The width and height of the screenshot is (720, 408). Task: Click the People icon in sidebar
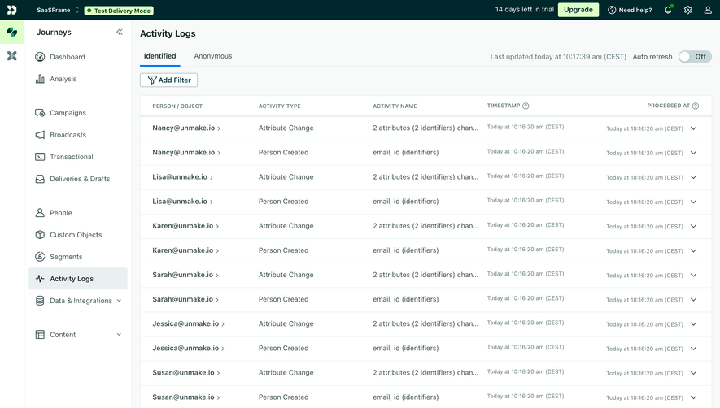pyautogui.click(x=40, y=213)
